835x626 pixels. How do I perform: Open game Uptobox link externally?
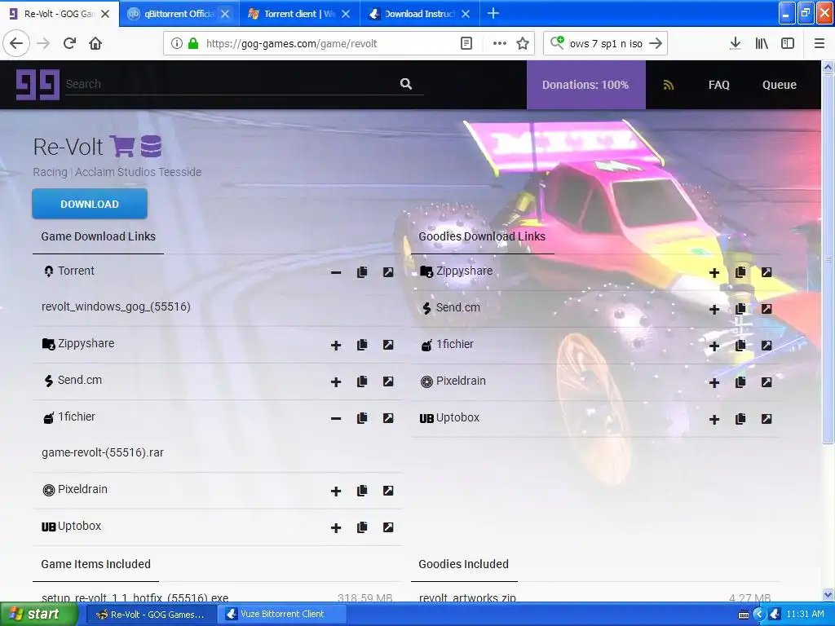[x=388, y=527]
